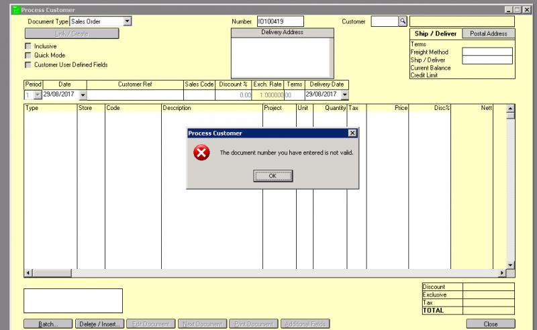
Task: Open the Document Type dropdown
Action: (127, 21)
